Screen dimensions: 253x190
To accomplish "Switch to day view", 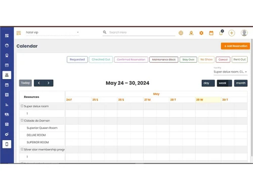I will point(208,83).
